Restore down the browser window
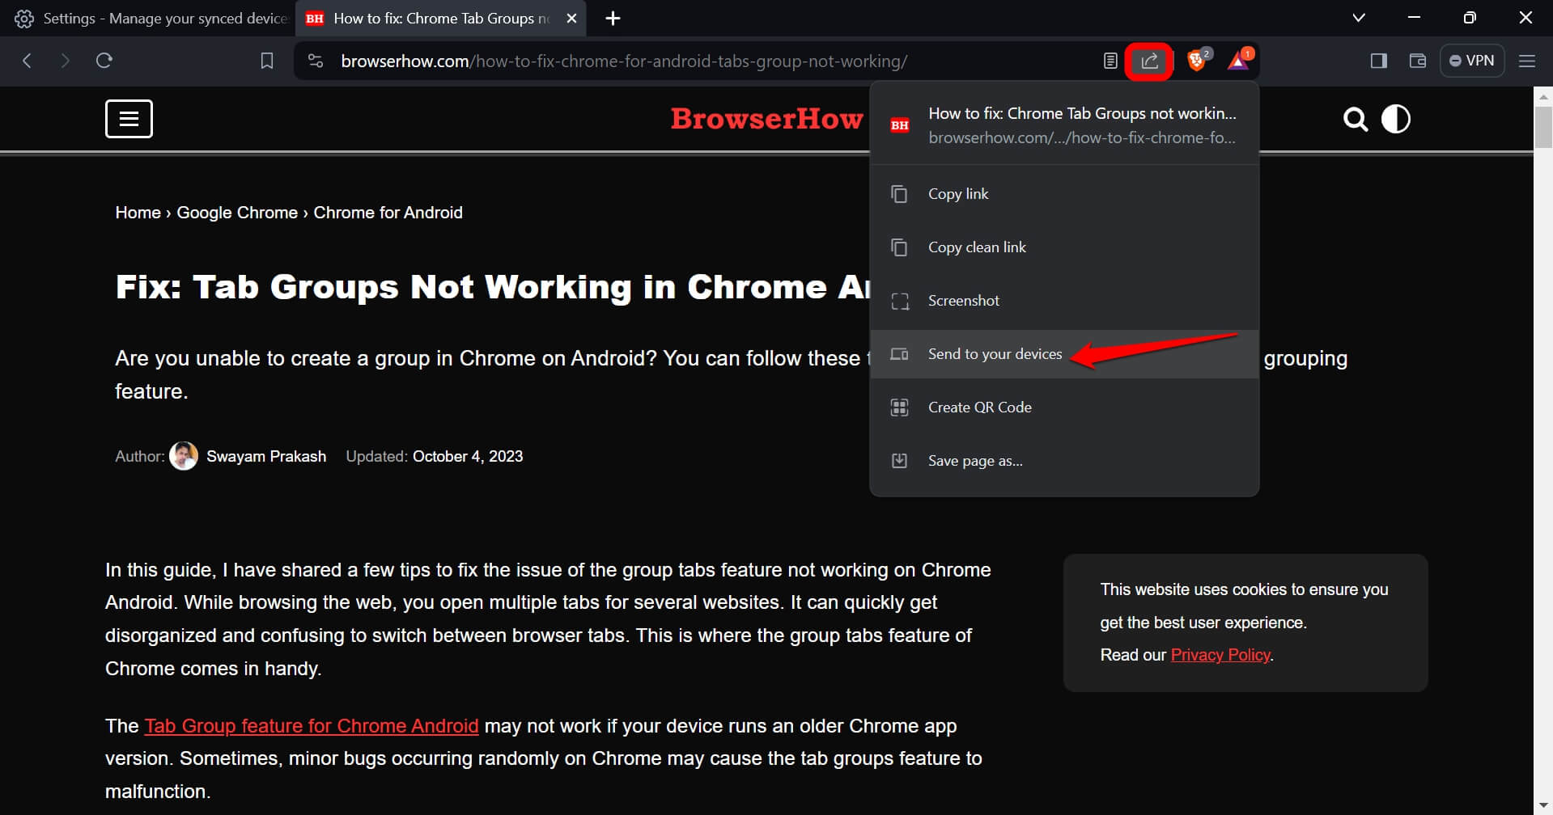 click(1470, 18)
